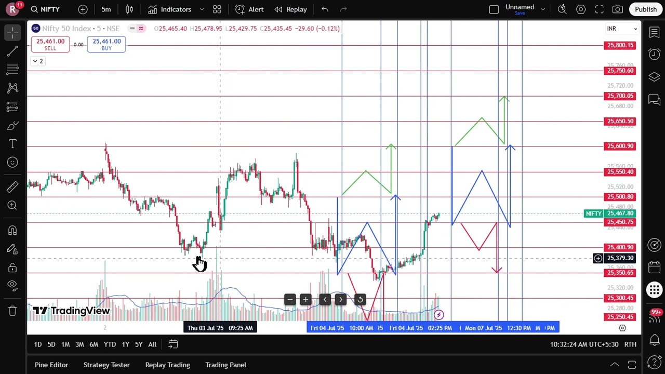Open the Unnamed layout dropdown arrow
Screen dimensions: 665x374
543,9
